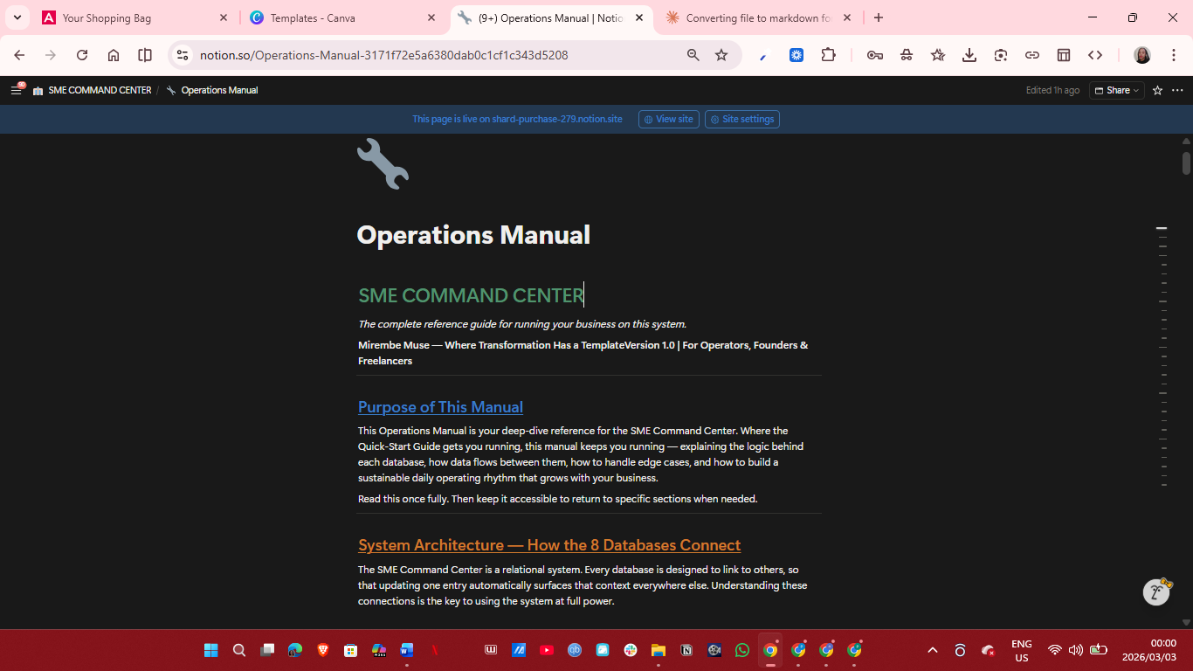Open WhatsApp from the taskbar
Screen dimensions: 1193x671
[741, 650]
